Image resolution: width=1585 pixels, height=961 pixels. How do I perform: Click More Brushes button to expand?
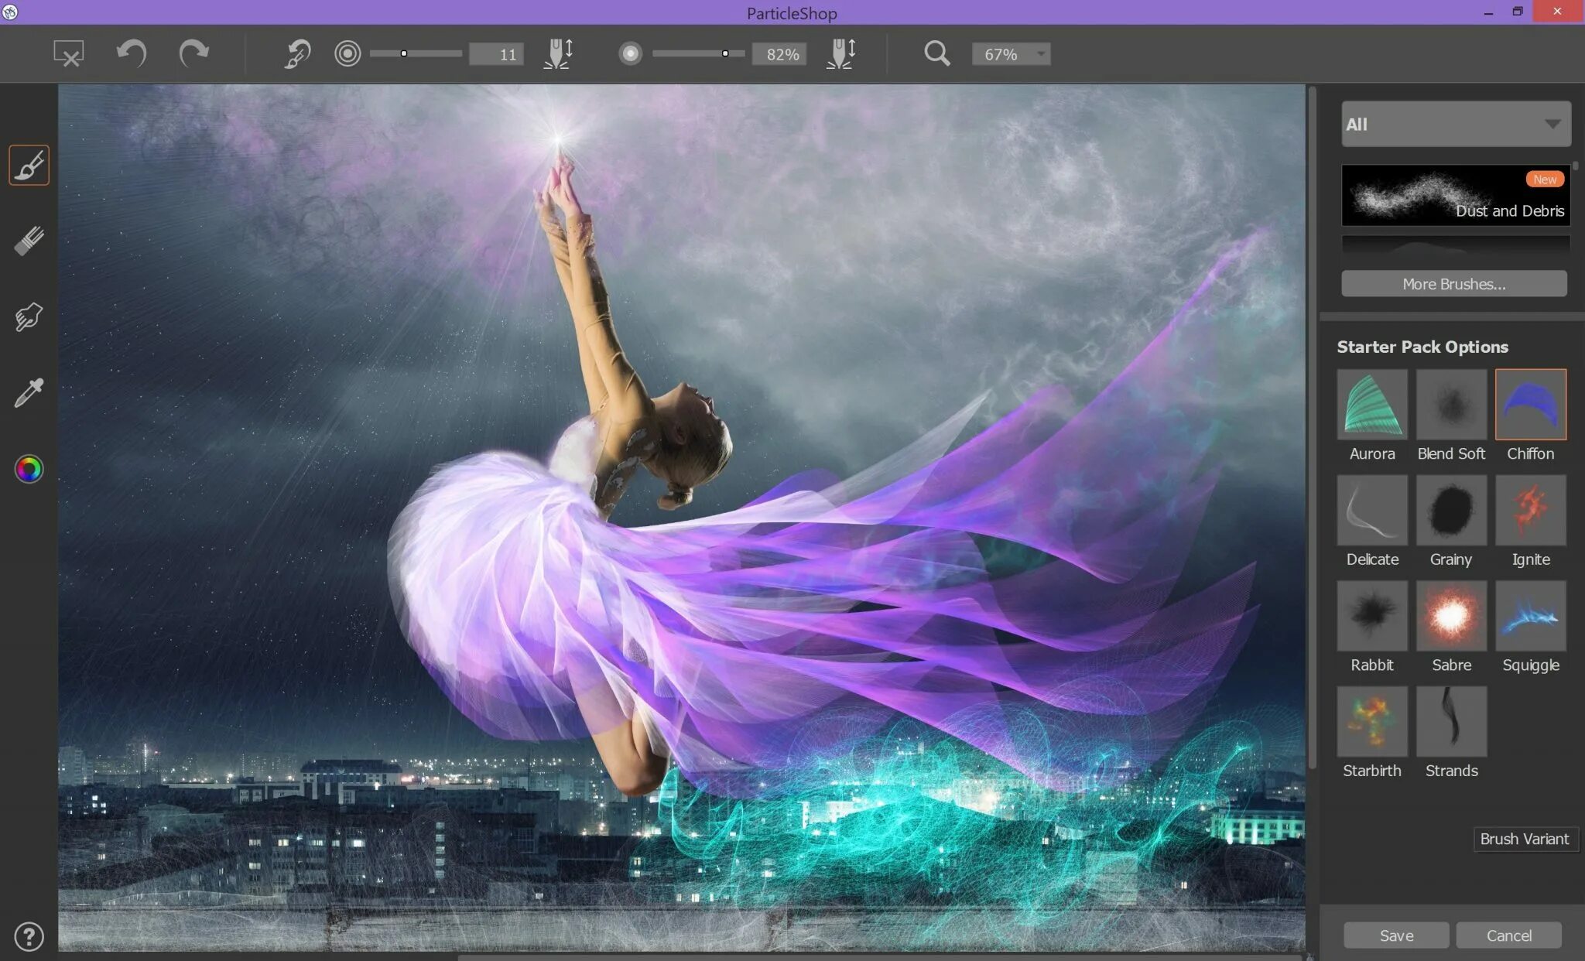1453,283
